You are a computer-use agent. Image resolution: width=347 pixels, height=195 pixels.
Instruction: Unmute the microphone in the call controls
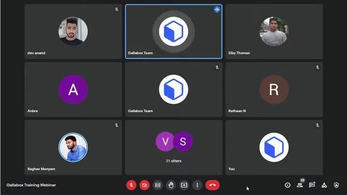tap(131, 185)
